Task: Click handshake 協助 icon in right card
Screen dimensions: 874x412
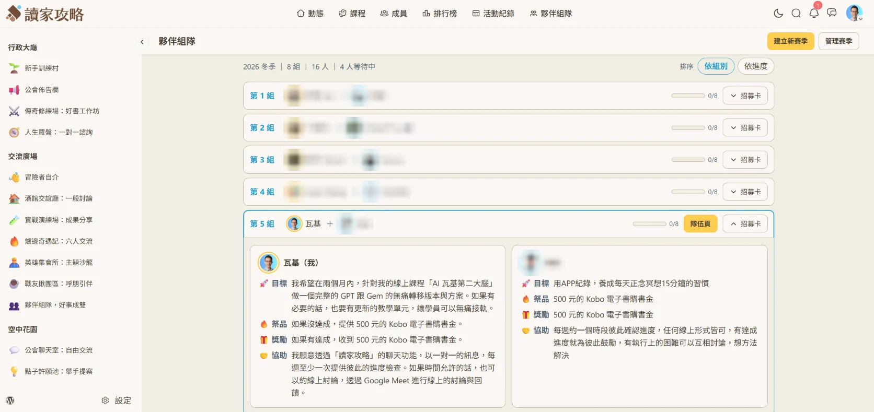Action: [x=526, y=331]
